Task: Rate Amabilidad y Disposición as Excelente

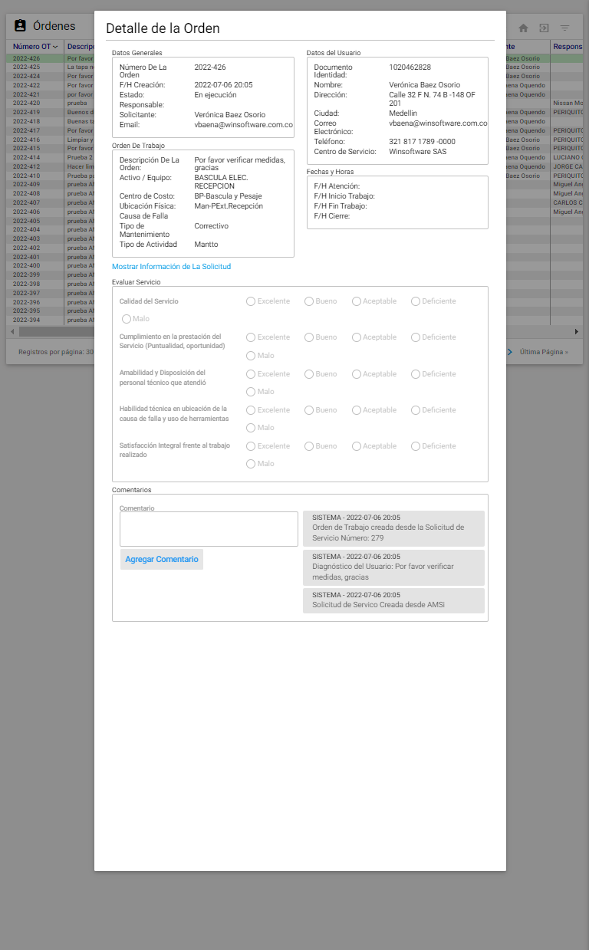Action: point(251,374)
